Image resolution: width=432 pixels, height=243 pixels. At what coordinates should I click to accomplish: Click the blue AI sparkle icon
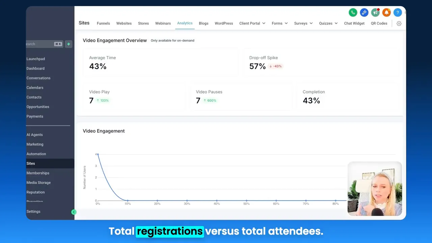click(x=364, y=12)
